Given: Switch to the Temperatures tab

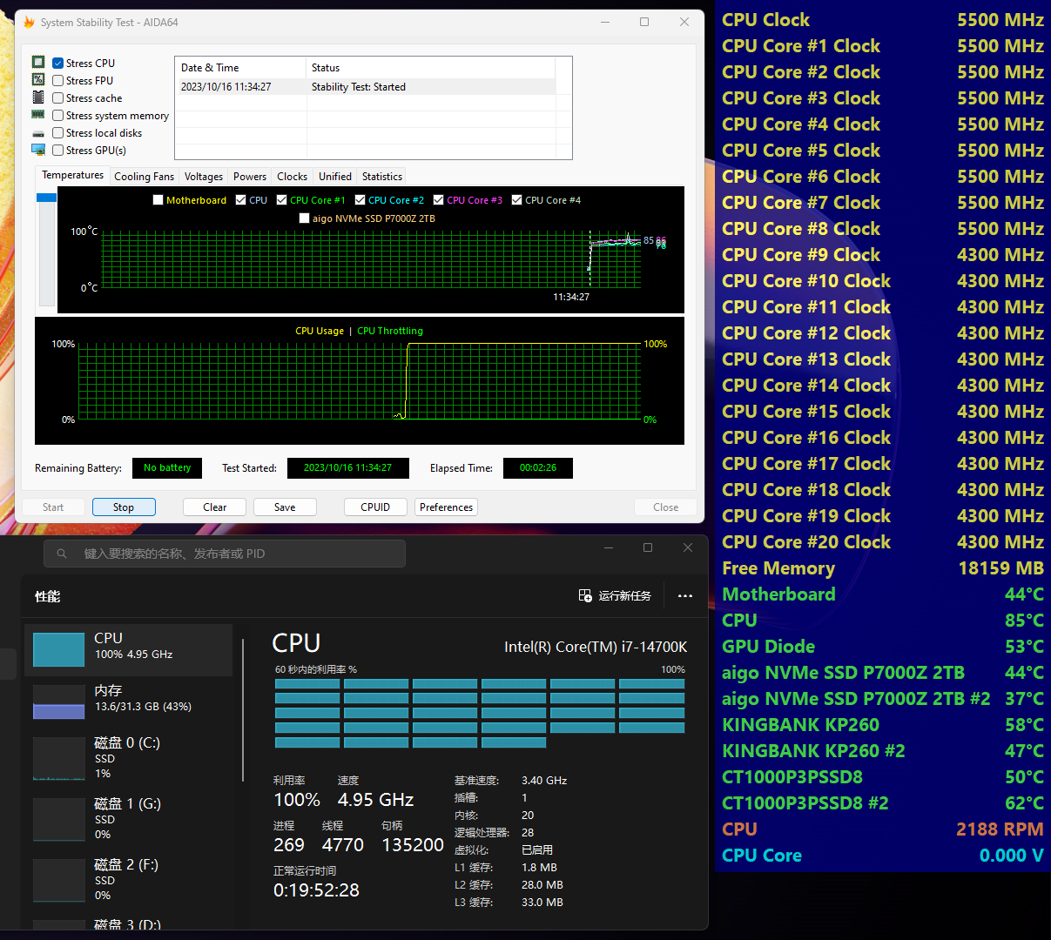Looking at the screenshot, I should [x=72, y=175].
